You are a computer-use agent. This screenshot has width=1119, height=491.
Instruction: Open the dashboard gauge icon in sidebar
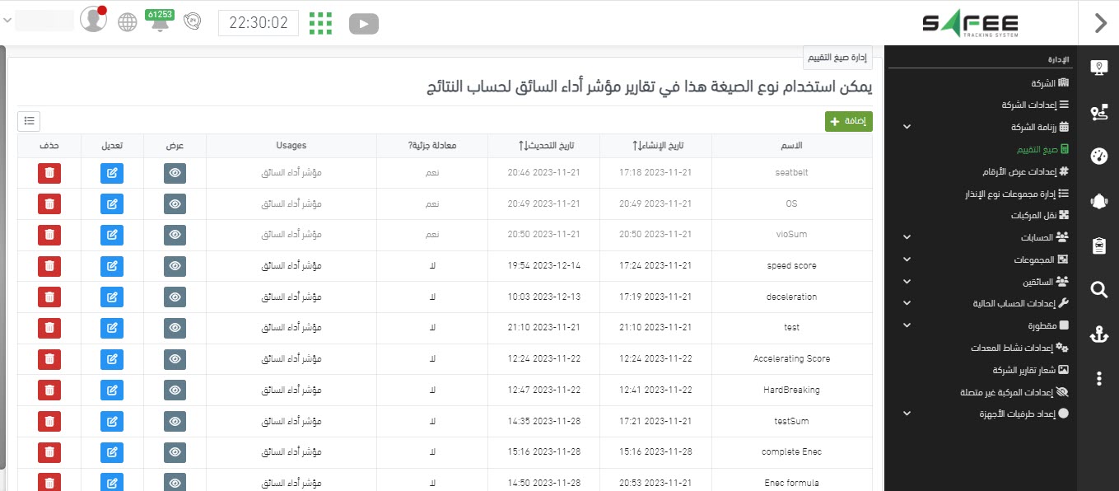point(1098,157)
